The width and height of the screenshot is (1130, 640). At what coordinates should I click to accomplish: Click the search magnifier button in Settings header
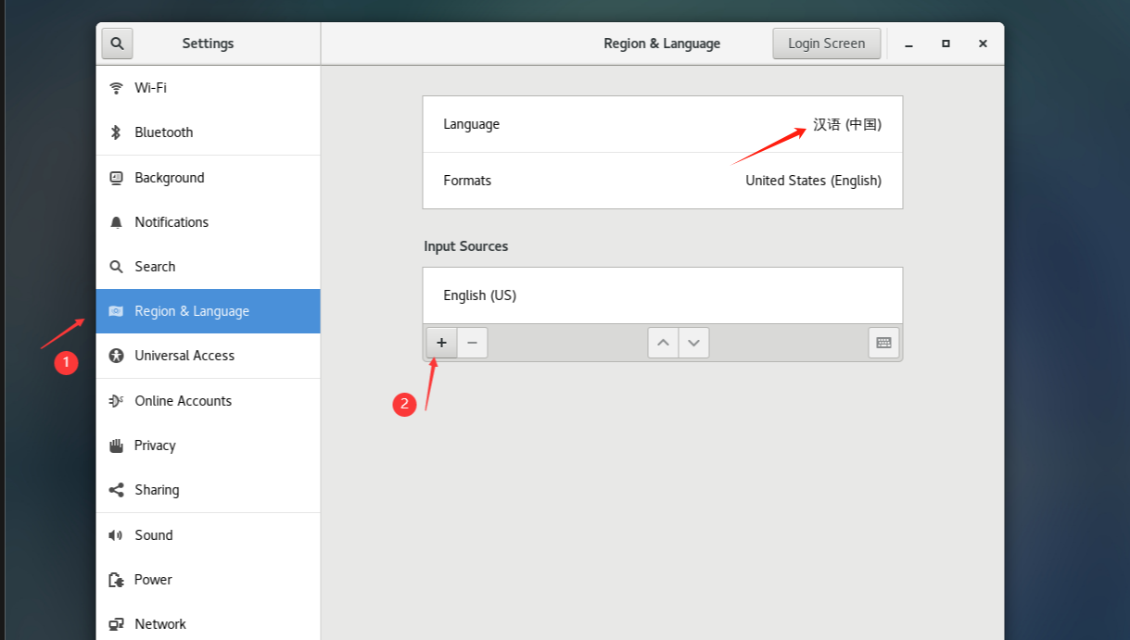click(118, 44)
